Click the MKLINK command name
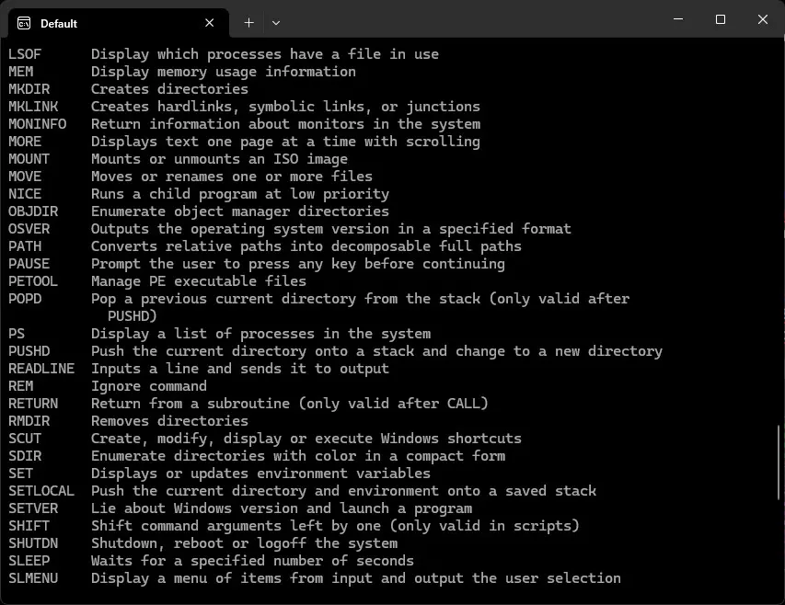The image size is (785, 605). tap(32, 106)
